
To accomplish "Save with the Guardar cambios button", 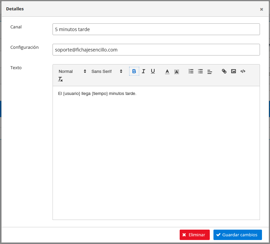I will [x=238, y=235].
